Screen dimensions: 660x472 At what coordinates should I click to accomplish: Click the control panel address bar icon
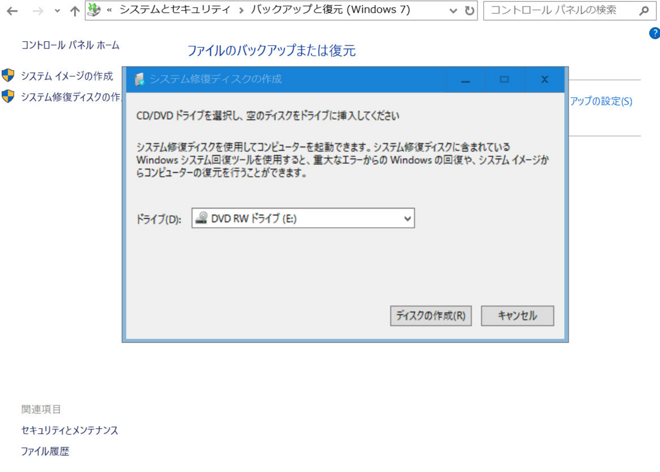[94, 10]
